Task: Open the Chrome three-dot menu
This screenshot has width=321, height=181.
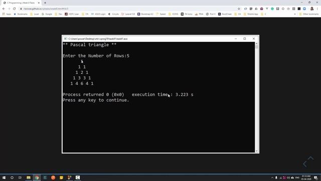Action: coord(317,9)
